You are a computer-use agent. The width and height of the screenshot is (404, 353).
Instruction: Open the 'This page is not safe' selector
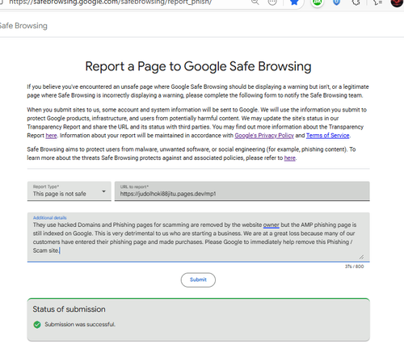69,191
